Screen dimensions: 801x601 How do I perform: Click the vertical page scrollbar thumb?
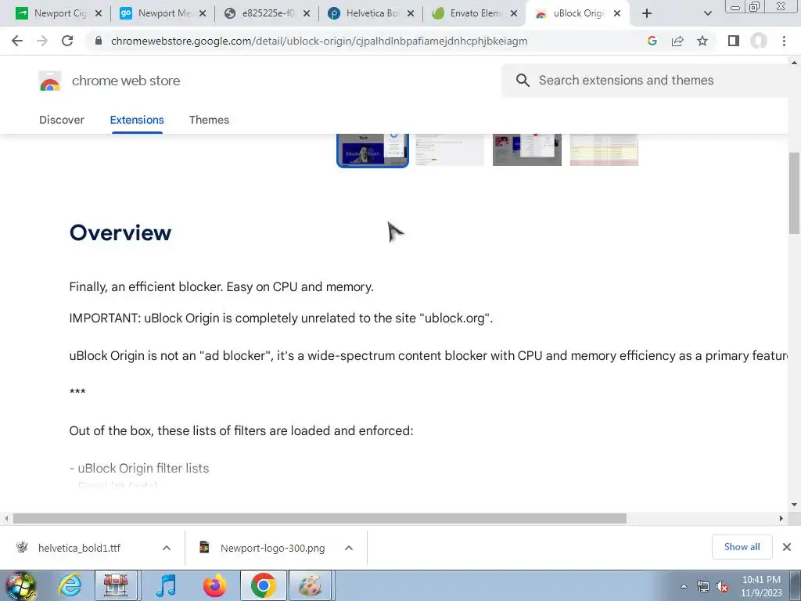tap(795, 193)
